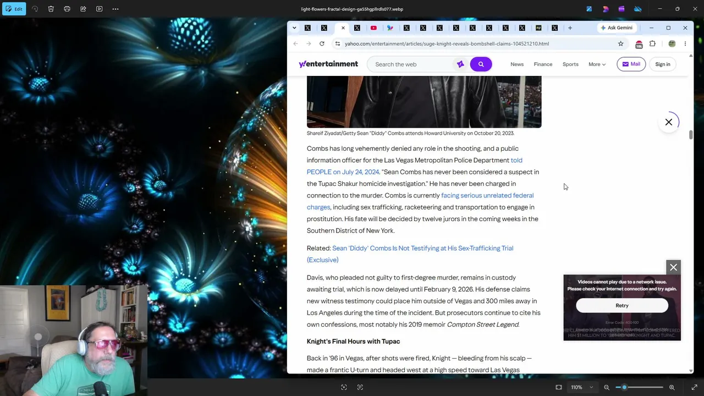
Task: Delete the image with the trash icon
Action: [x=51, y=9]
